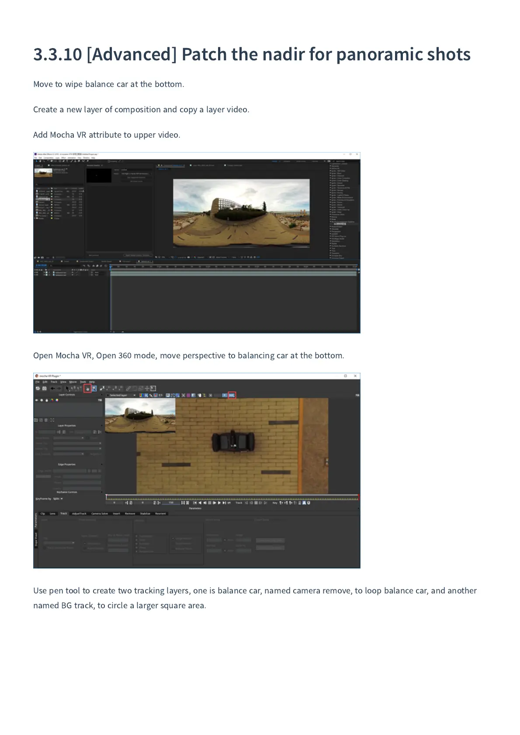Click the color wheel icon in Layer Controls
The image size is (520, 735).
point(57,400)
